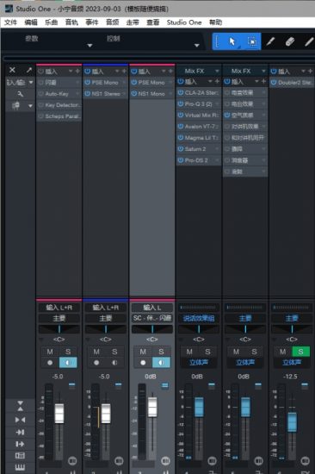Bypass the NS1 Mono plugin
Screen dimensions: 315x474
pos(134,94)
